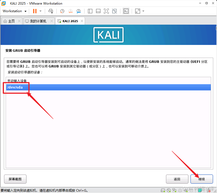The image size is (217, 193).
Task: Send Ctrl+Alt+Del to the VM
Action: pyautogui.click(x=51, y=11)
